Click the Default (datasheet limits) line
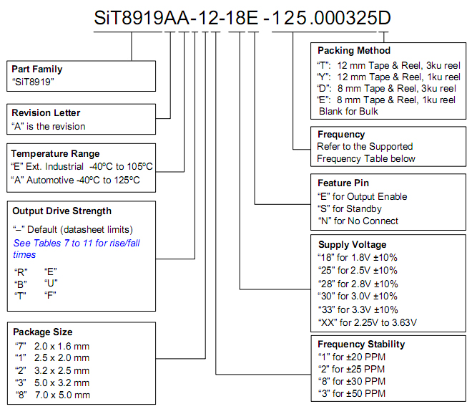The image size is (472, 409). [73, 230]
